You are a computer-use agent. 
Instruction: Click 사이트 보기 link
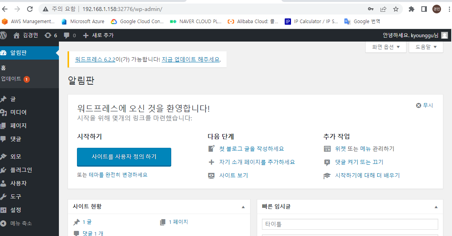point(234,175)
